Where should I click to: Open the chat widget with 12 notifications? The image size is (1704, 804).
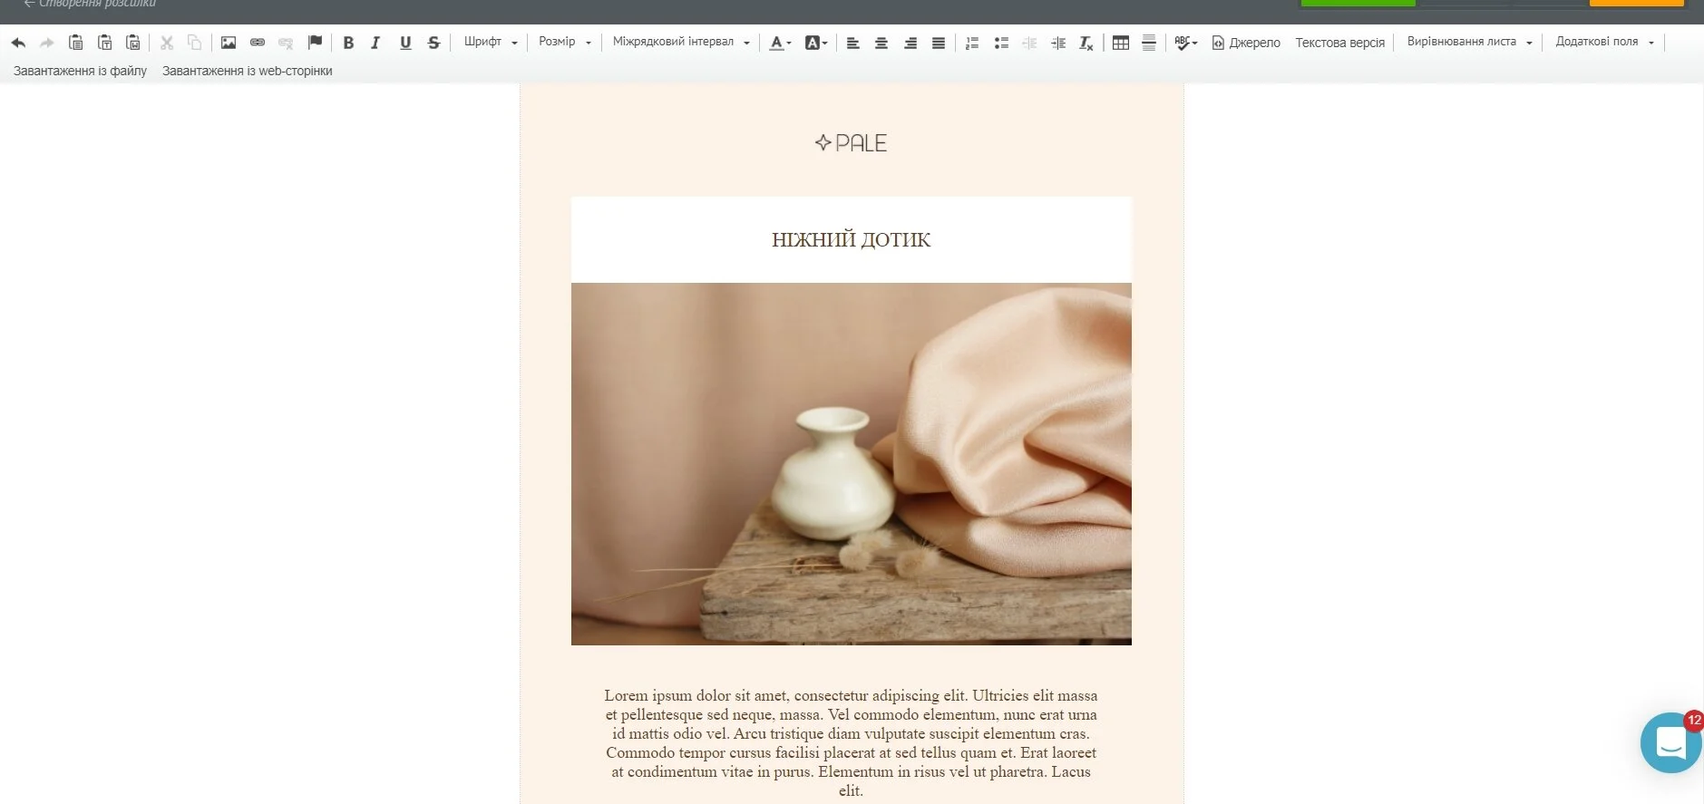pos(1670,742)
